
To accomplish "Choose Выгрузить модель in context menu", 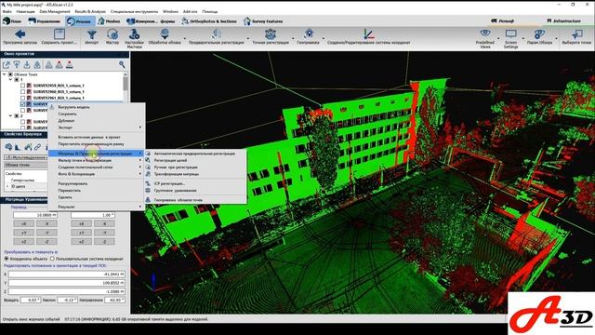I will coord(97,107).
